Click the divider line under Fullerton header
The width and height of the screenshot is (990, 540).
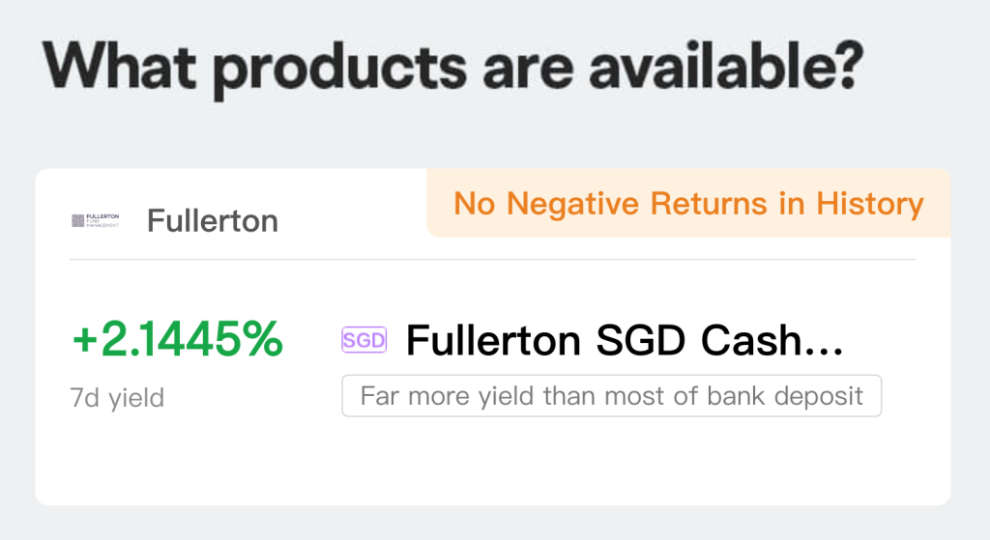click(493, 259)
